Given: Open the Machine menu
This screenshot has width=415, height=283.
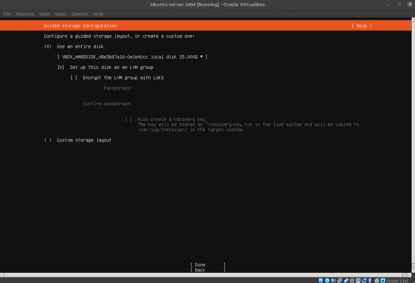Looking at the screenshot, I should pos(25,14).
